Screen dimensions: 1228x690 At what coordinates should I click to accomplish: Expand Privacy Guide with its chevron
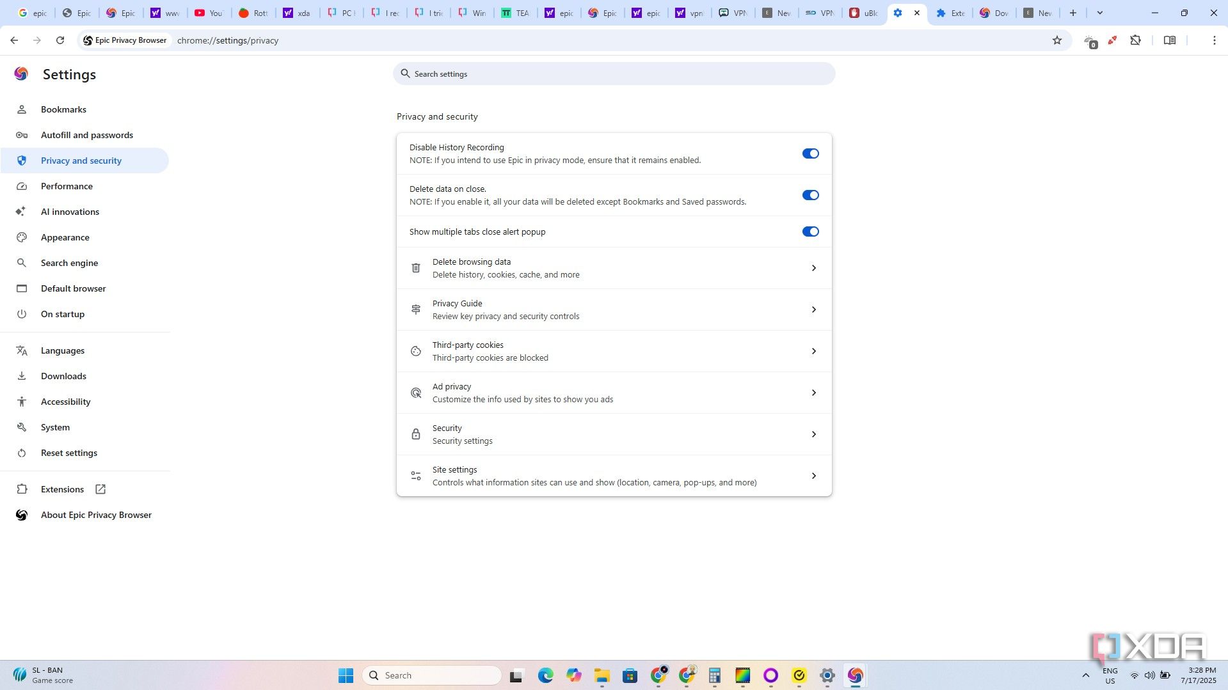(x=814, y=310)
